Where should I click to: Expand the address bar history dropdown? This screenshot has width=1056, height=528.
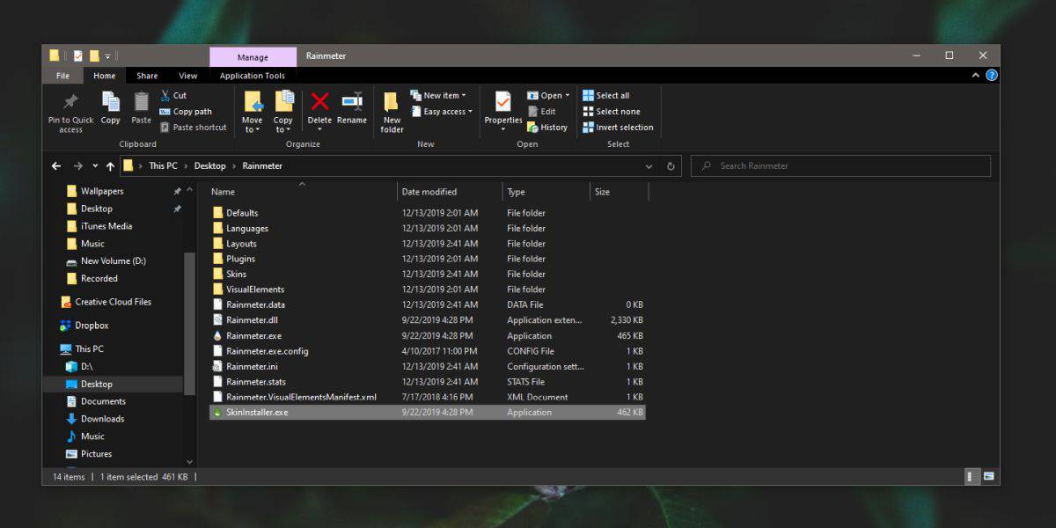point(649,165)
